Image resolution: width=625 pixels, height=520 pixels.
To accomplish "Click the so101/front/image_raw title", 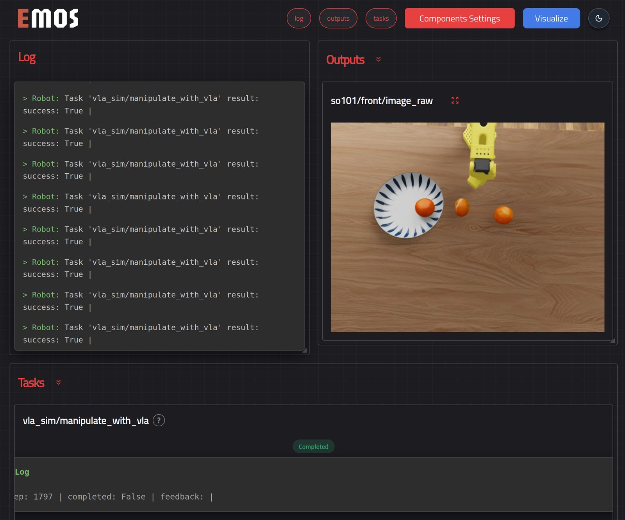I will click(382, 101).
